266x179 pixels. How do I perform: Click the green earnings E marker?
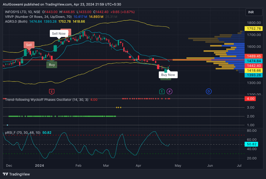tap(162, 92)
